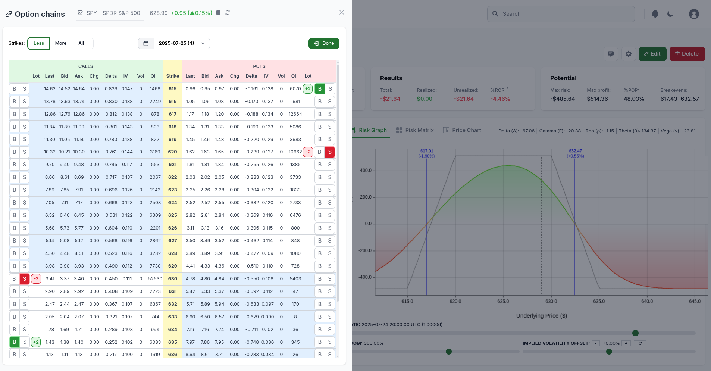
Task: Toggle dark mode moon icon
Action: tap(670, 14)
